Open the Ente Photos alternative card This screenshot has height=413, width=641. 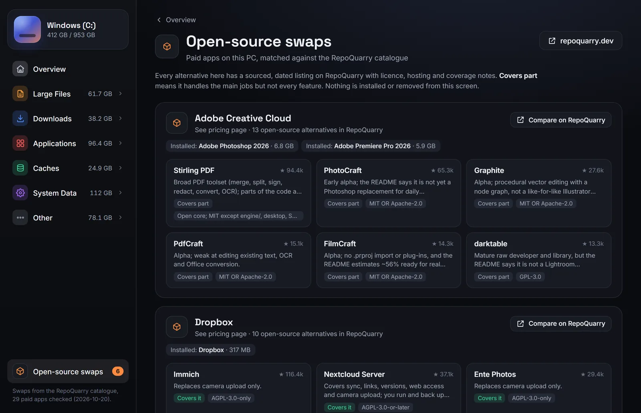pos(539,388)
